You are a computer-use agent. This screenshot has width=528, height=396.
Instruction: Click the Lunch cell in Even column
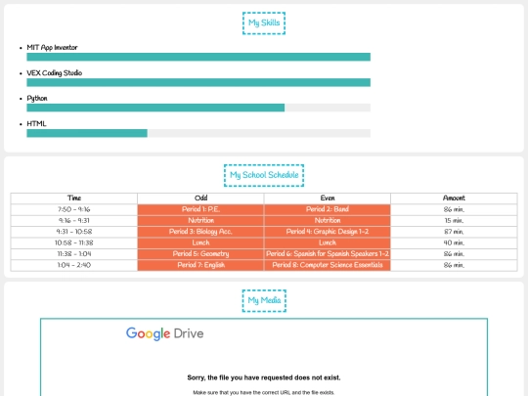[328, 242]
